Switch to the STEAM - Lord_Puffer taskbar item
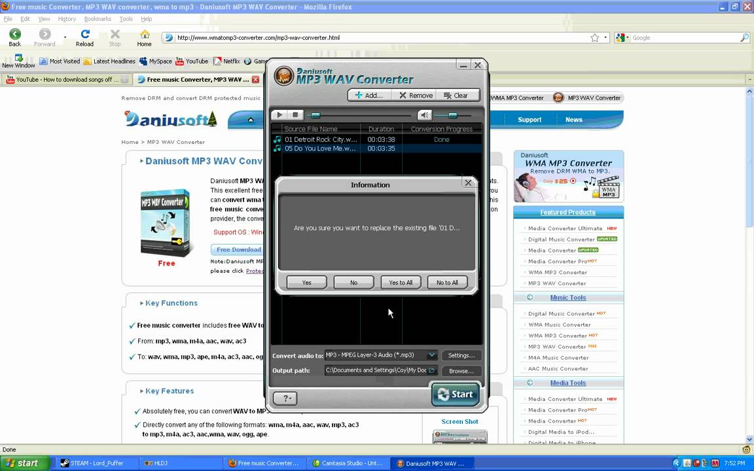Screen dimensions: 754x471 click(98, 463)
